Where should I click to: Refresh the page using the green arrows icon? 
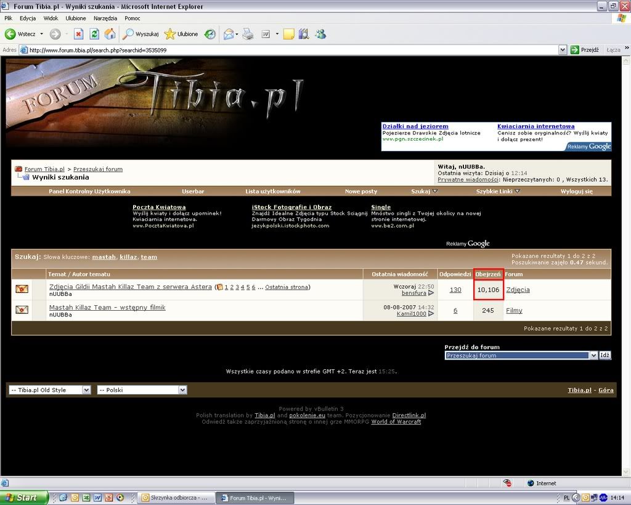point(94,35)
